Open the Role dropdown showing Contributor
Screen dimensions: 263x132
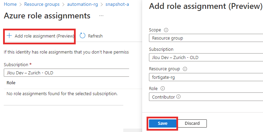tap(206, 97)
